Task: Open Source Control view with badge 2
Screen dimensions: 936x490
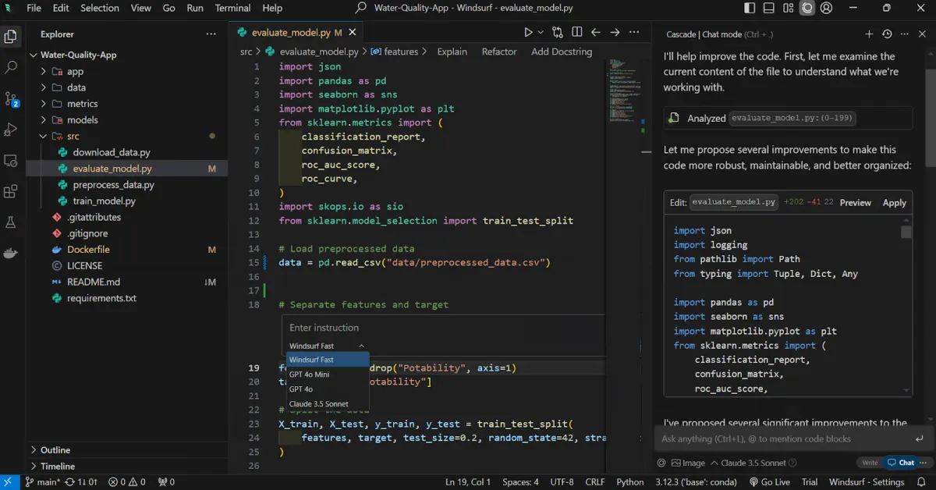Action: 11,99
